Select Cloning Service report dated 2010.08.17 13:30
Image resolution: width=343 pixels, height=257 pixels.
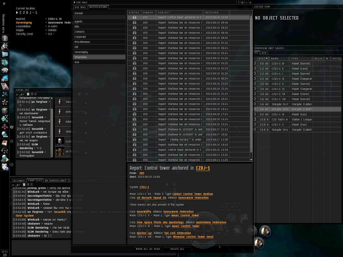188,140
